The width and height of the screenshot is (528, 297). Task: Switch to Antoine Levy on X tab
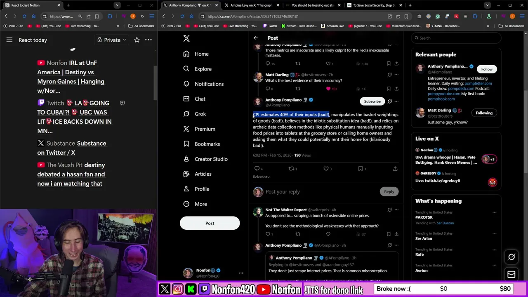(x=251, y=5)
